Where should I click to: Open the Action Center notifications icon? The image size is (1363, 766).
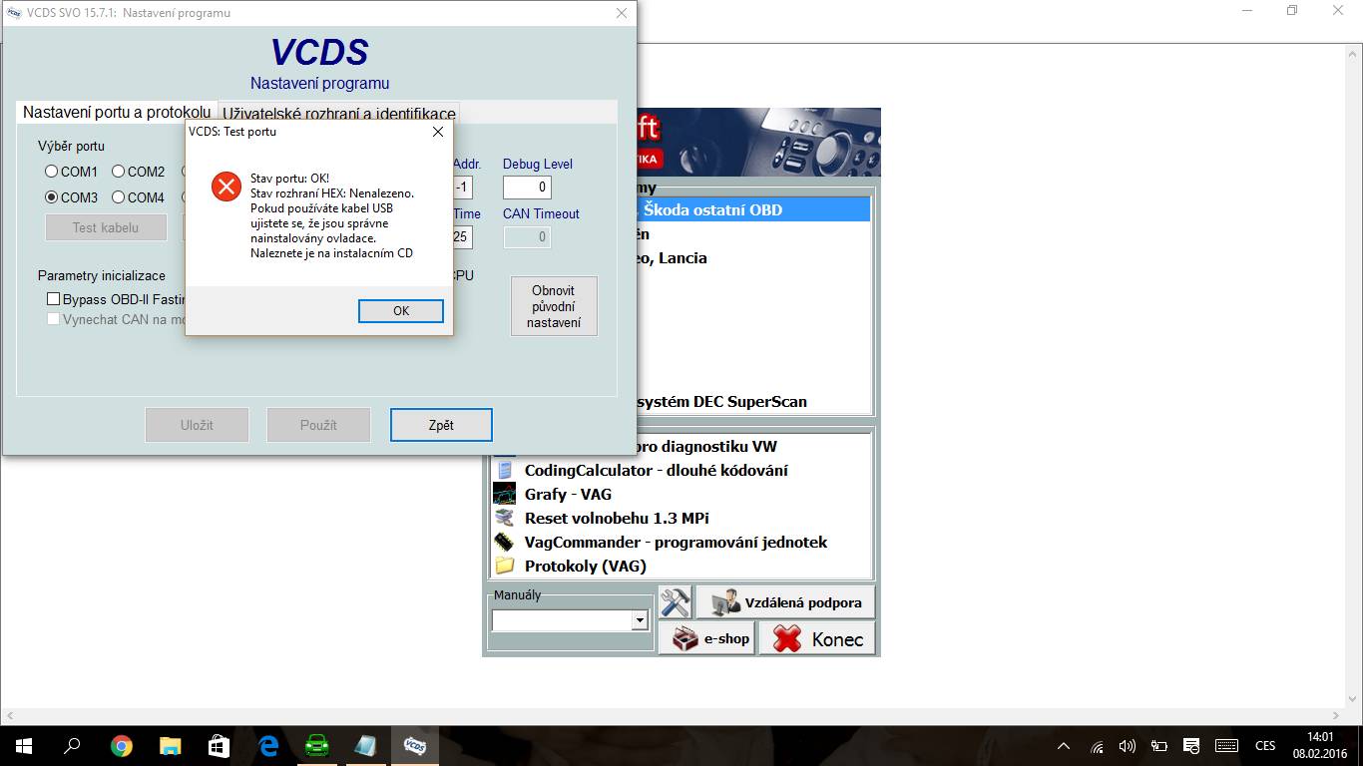(x=1191, y=746)
